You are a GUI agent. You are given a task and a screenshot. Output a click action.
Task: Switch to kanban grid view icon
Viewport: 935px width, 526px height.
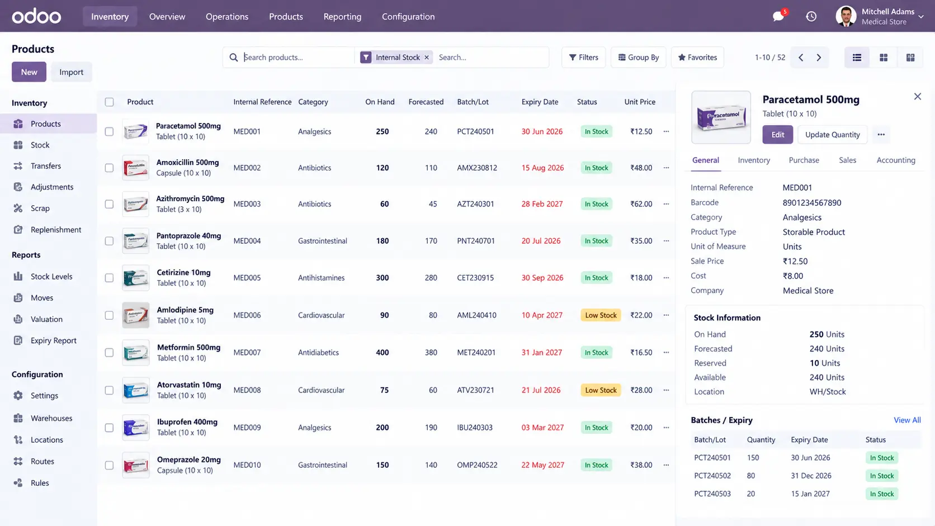click(884, 57)
